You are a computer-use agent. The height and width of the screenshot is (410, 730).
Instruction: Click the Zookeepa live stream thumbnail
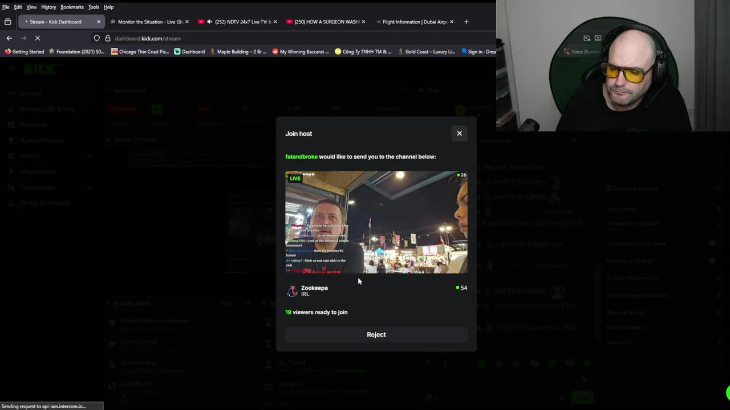[x=376, y=222]
